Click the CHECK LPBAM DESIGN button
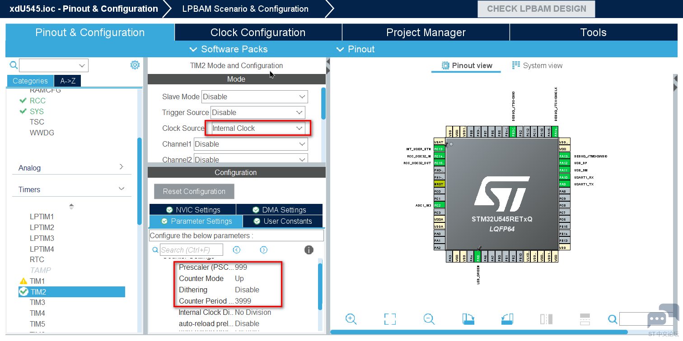Image resolution: width=683 pixels, height=341 pixels. tap(537, 9)
